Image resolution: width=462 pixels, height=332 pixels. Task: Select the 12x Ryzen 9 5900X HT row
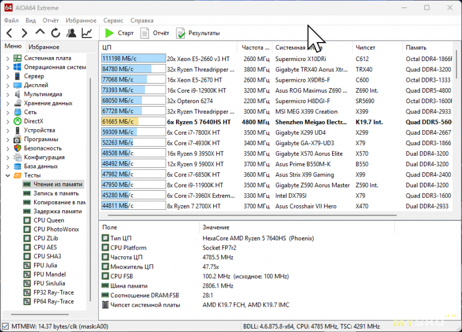(277, 164)
